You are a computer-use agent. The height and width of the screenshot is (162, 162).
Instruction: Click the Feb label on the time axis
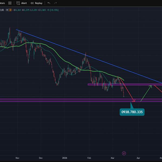click(x=89, y=158)
